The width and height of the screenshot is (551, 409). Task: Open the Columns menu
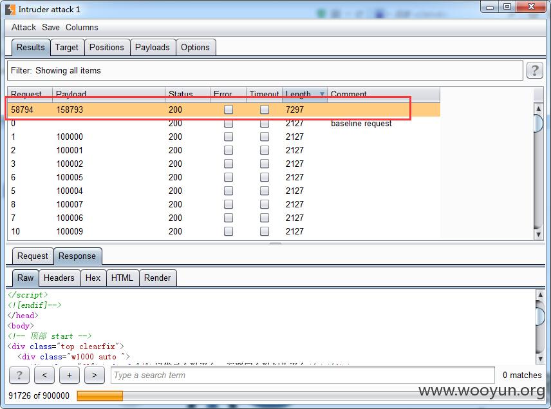pyautogui.click(x=82, y=28)
